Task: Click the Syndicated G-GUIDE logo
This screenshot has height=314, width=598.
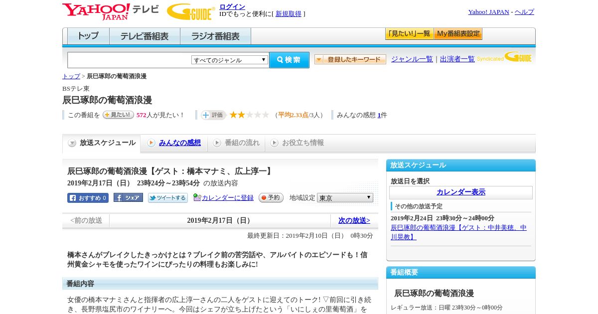Action: [x=504, y=57]
